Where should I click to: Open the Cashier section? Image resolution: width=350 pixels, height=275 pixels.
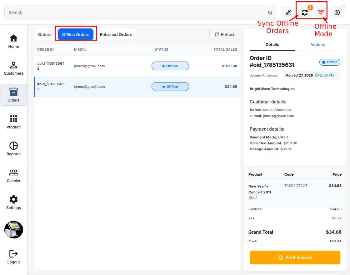coord(14,176)
